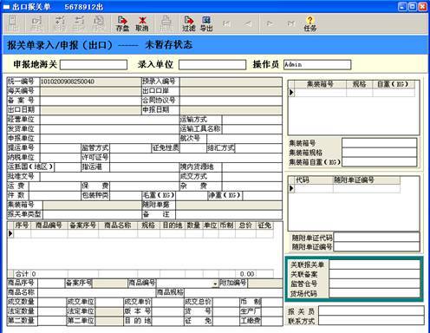Click the 成交总价 input field
This screenshot has height=333, width=430.
click(x=225, y=303)
